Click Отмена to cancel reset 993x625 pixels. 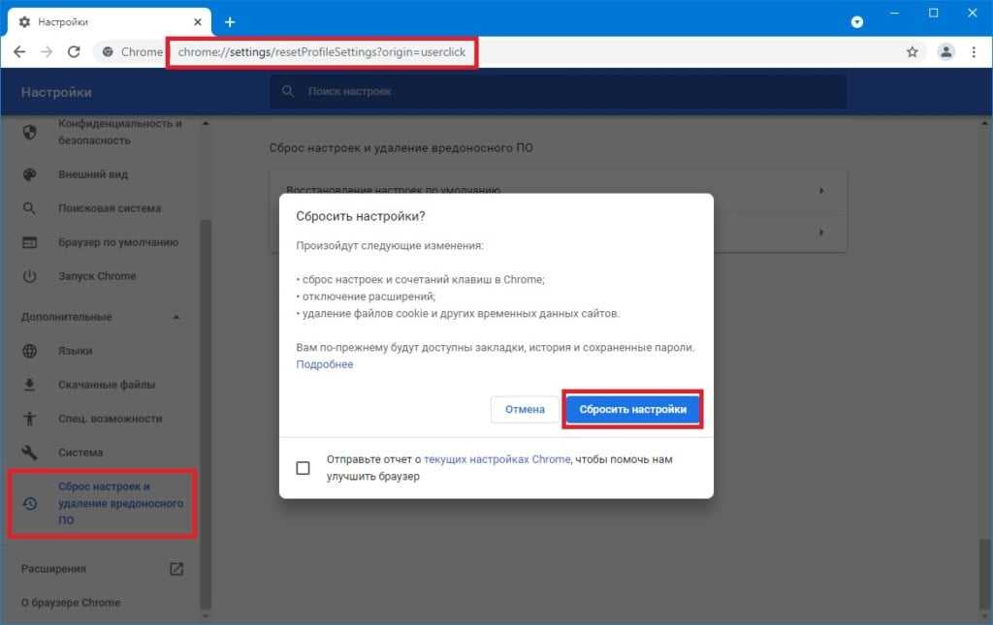525,409
